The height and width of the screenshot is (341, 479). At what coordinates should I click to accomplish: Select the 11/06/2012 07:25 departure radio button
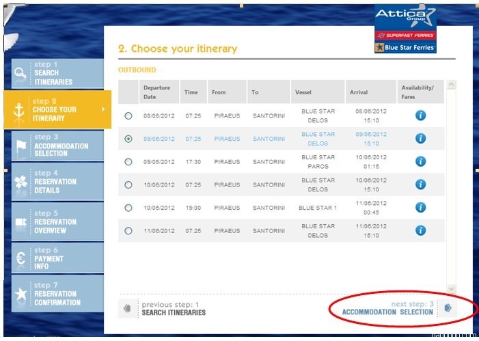(128, 231)
